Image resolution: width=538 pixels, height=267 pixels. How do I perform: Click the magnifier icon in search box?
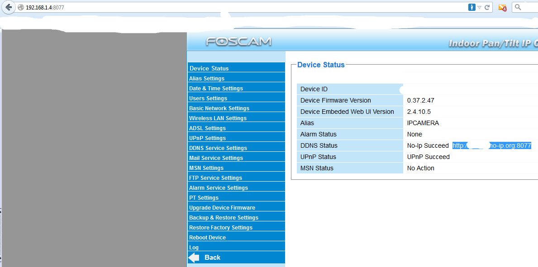518,7
